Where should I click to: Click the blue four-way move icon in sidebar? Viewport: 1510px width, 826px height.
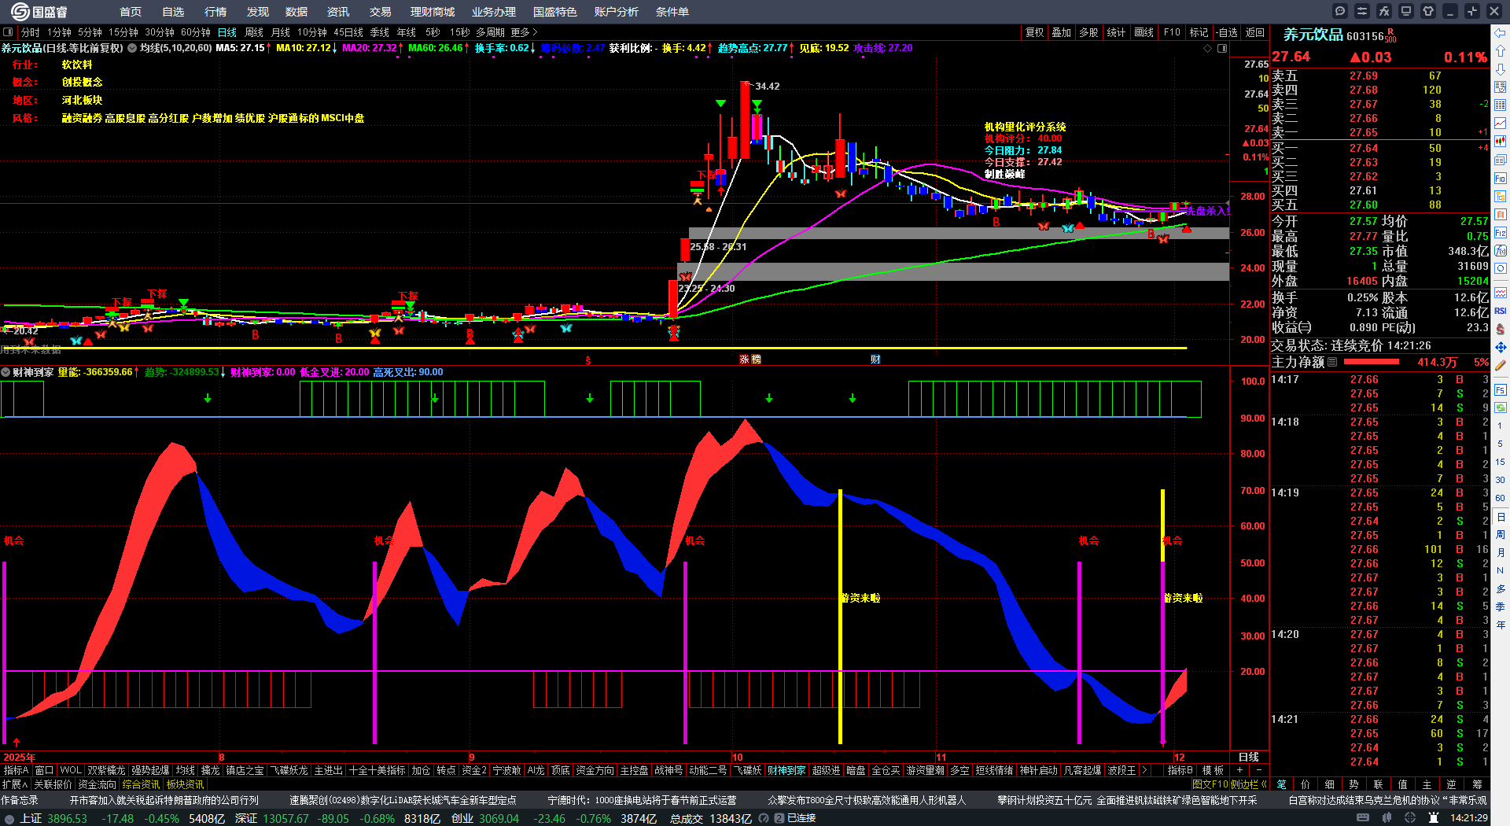pyautogui.click(x=1501, y=347)
